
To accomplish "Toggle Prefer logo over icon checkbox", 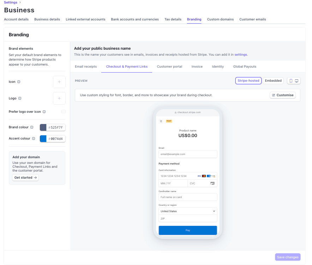I will coord(64,112).
